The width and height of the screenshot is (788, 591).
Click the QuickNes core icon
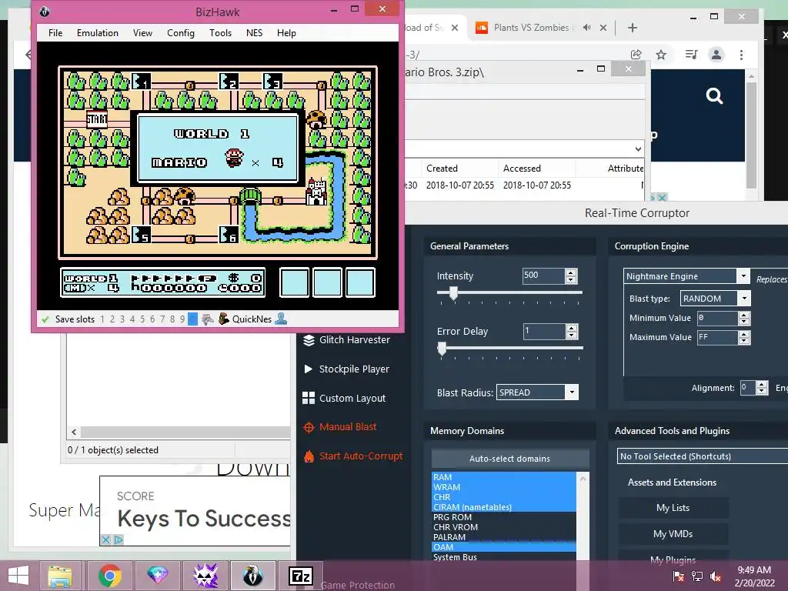(x=224, y=319)
